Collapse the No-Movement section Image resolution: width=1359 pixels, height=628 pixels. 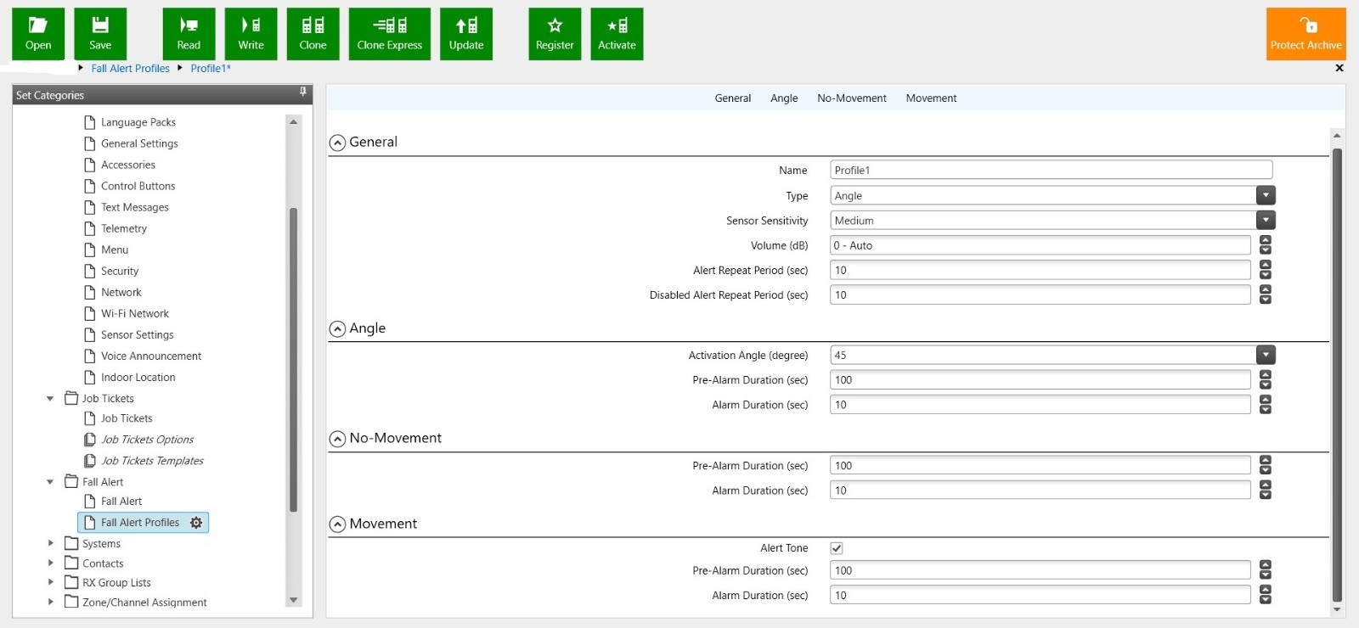pos(337,439)
